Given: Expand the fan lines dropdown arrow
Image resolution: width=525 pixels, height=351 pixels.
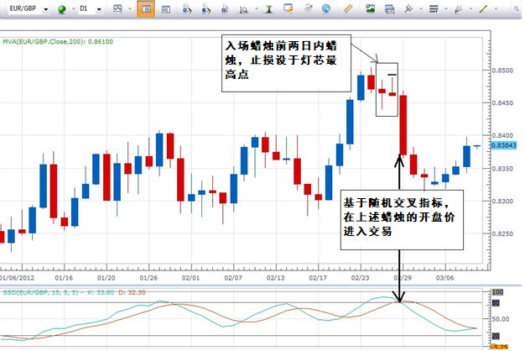Looking at the screenshot, I should point(471,9).
